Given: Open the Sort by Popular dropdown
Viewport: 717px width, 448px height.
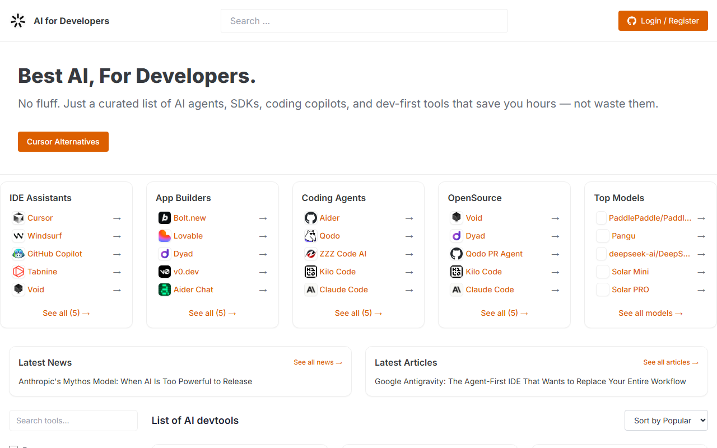Looking at the screenshot, I should click(x=666, y=421).
